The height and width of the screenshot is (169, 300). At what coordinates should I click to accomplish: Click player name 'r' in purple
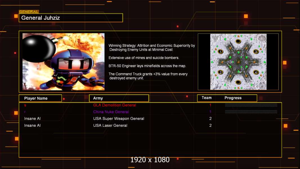(x=25, y=112)
